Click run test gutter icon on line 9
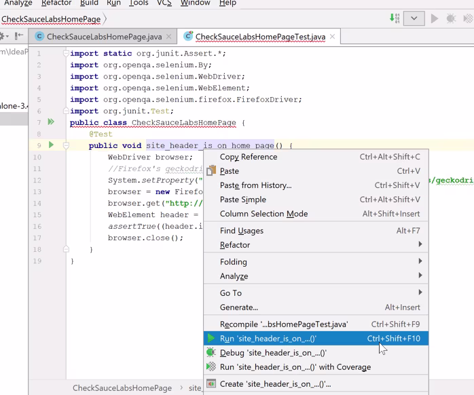The height and width of the screenshot is (395, 474). tap(51, 145)
